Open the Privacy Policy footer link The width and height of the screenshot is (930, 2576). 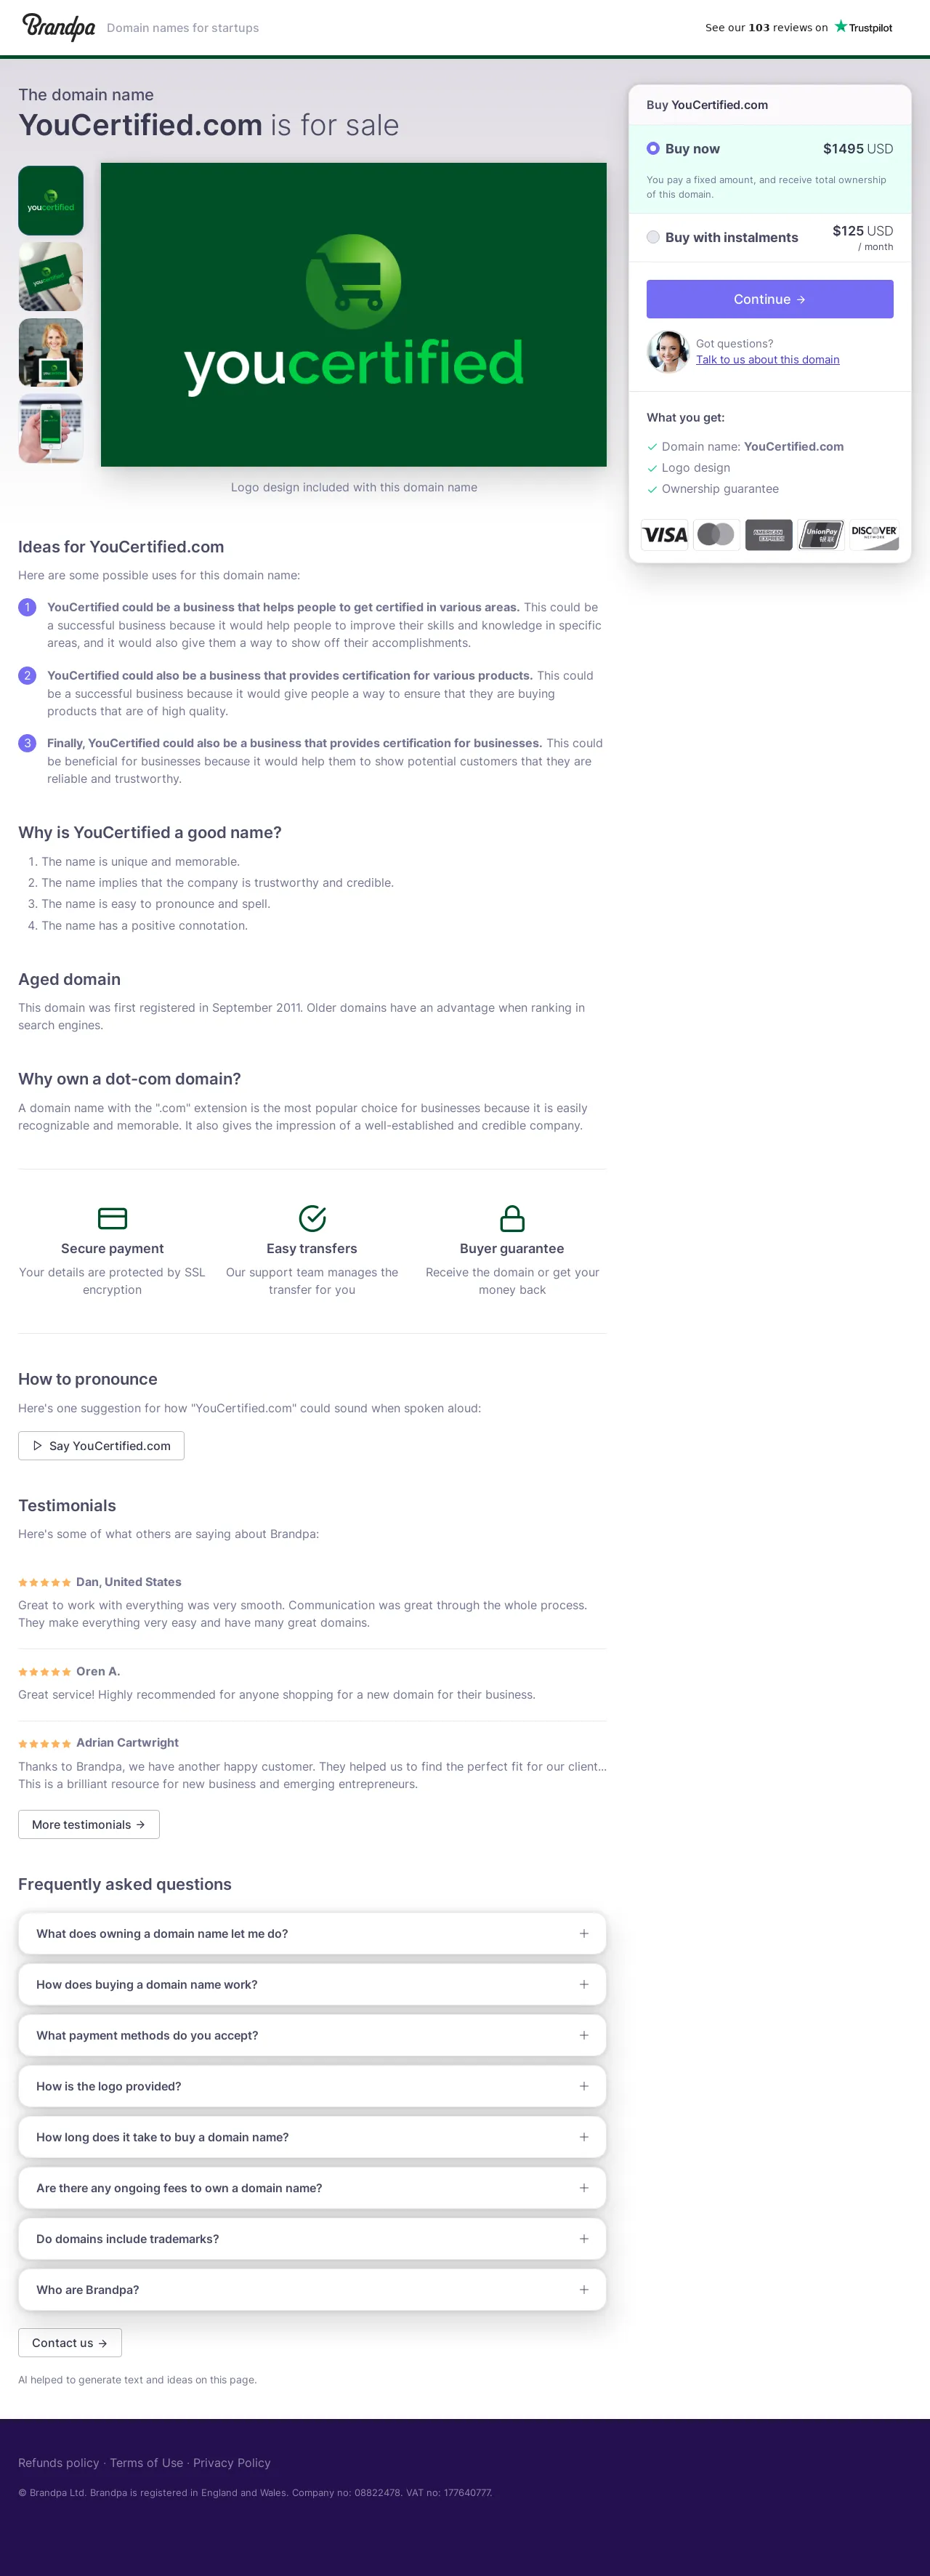[x=232, y=2462]
